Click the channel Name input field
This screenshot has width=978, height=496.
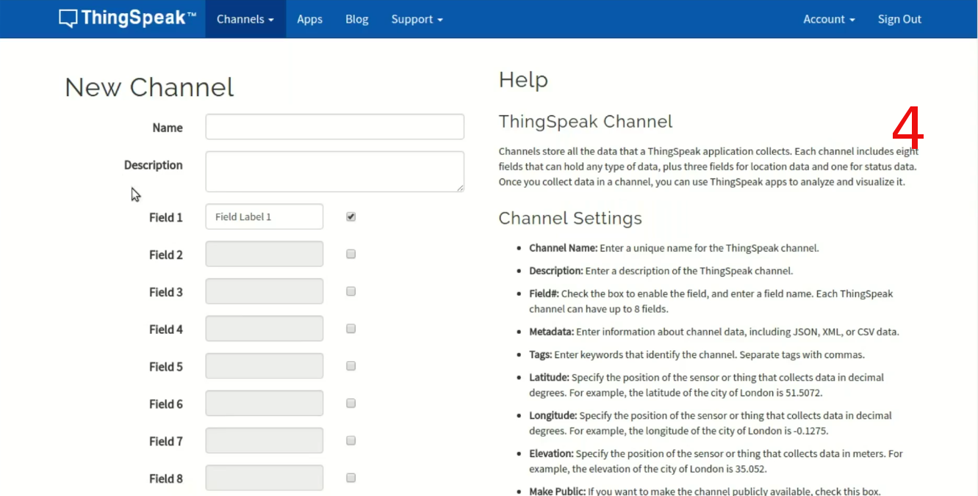coord(334,127)
